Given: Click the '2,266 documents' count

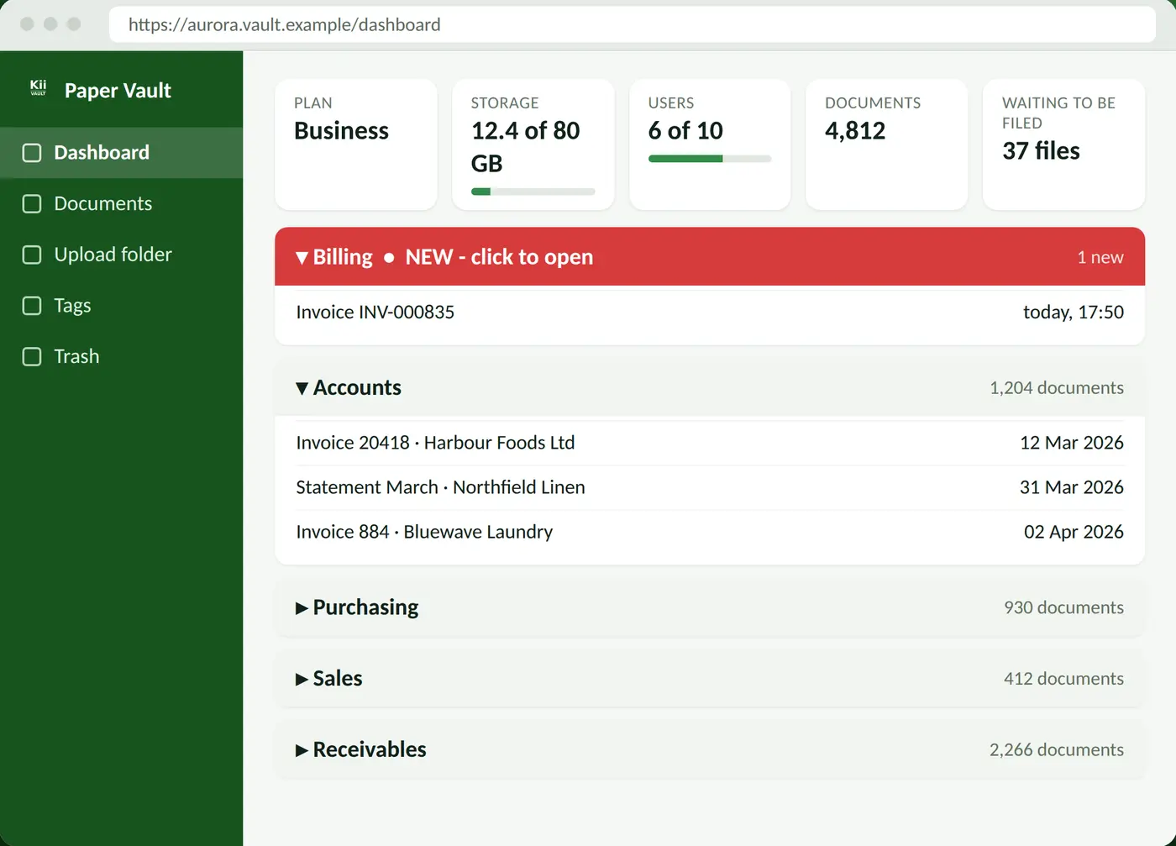Looking at the screenshot, I should (1057, 750).
